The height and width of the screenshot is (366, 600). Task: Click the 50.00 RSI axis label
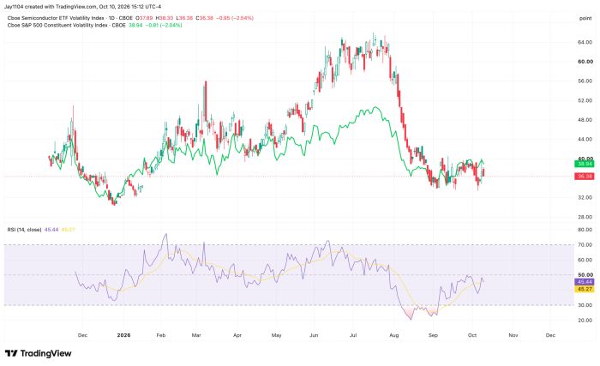pos(585,275)
